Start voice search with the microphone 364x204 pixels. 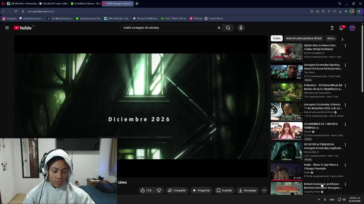(241, 28)
